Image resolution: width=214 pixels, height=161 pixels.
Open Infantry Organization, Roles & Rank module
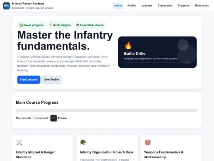pos(107,148)
